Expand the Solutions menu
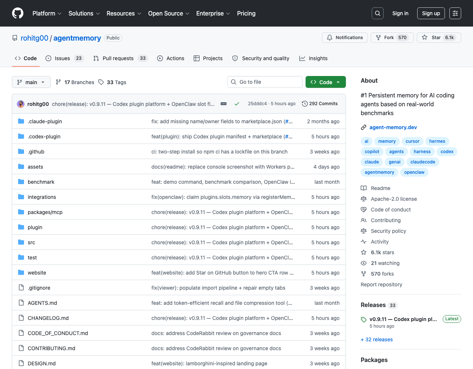This screenshot has width=473, height=369. [x=84, y=13]
